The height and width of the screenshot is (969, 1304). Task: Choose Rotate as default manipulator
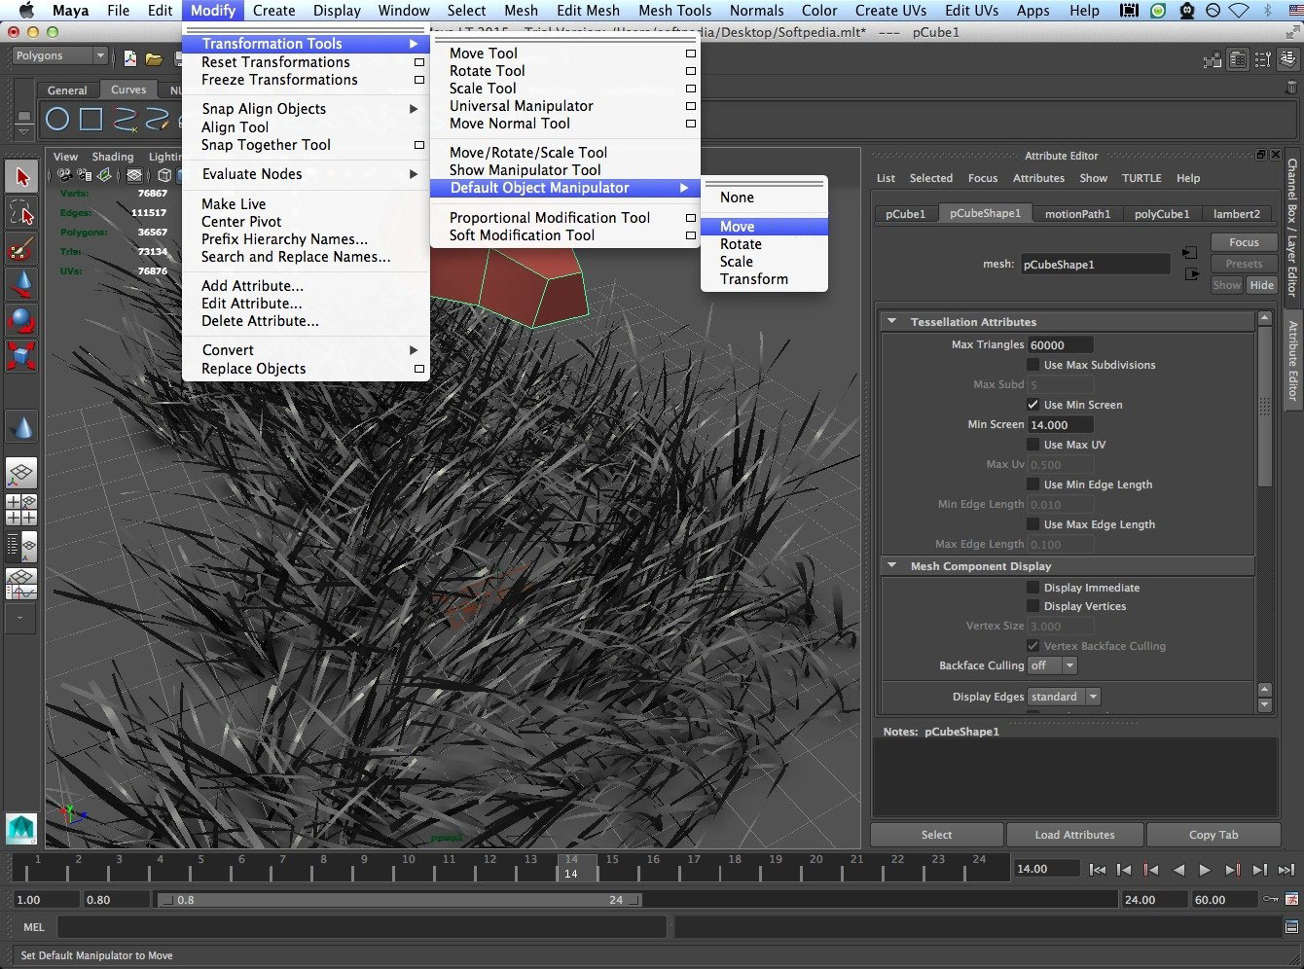click(741, 244)
